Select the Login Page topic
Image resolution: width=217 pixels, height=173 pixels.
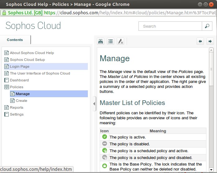[x=46, y=66]
